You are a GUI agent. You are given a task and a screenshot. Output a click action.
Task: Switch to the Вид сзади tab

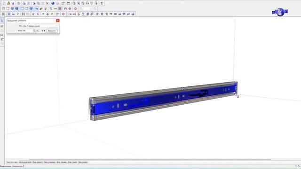(x=72, y=162)
